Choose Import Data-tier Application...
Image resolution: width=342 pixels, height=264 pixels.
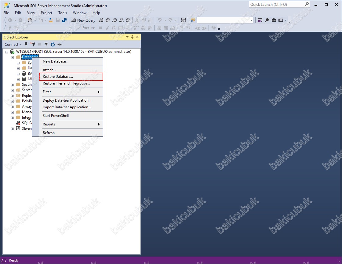tap(71, 107)
